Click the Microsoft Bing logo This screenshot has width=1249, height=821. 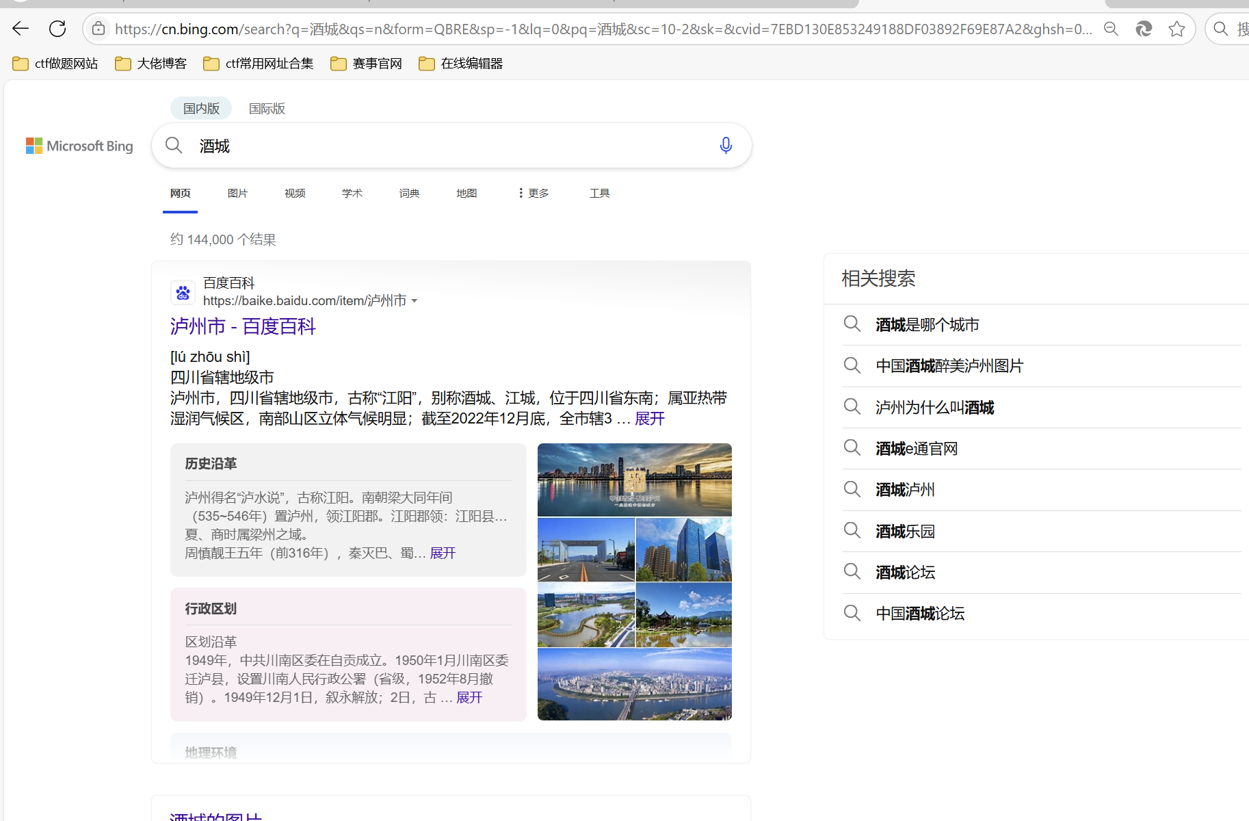(x=79, y=146)
